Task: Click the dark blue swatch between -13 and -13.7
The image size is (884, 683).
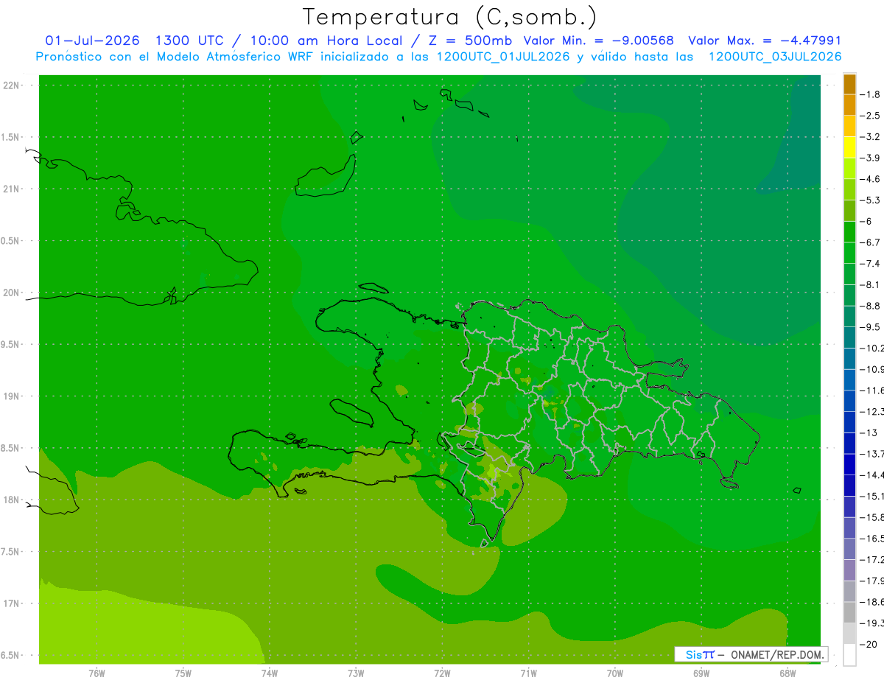Action: click(x=849, y=443)
